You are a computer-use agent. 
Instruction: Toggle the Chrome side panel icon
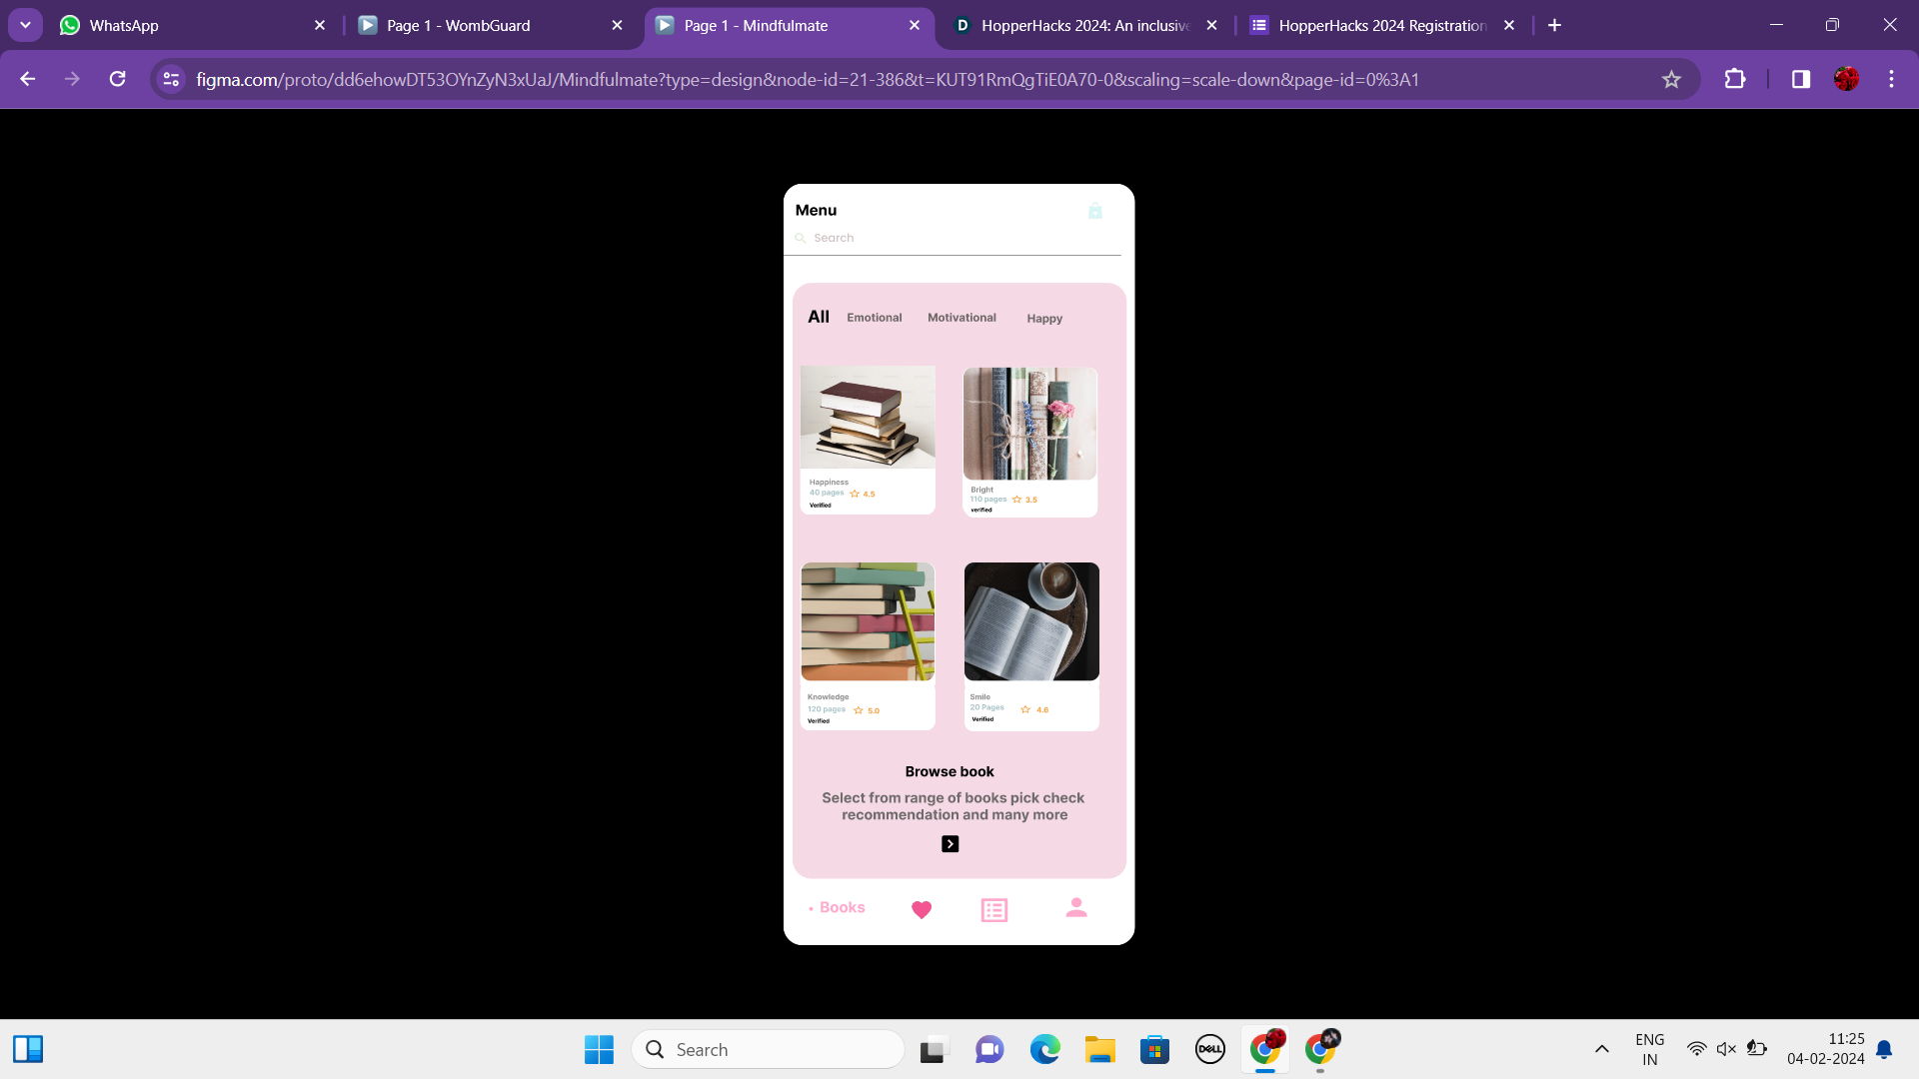(x=1800, y=79)
